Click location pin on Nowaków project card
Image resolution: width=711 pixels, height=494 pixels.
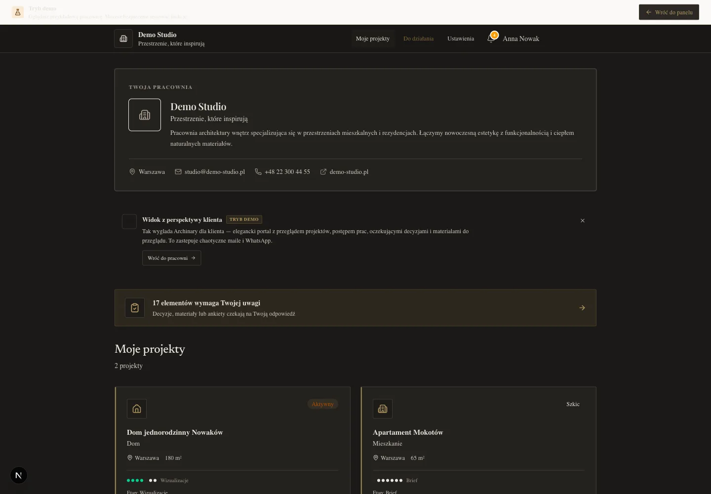[130, 458]
